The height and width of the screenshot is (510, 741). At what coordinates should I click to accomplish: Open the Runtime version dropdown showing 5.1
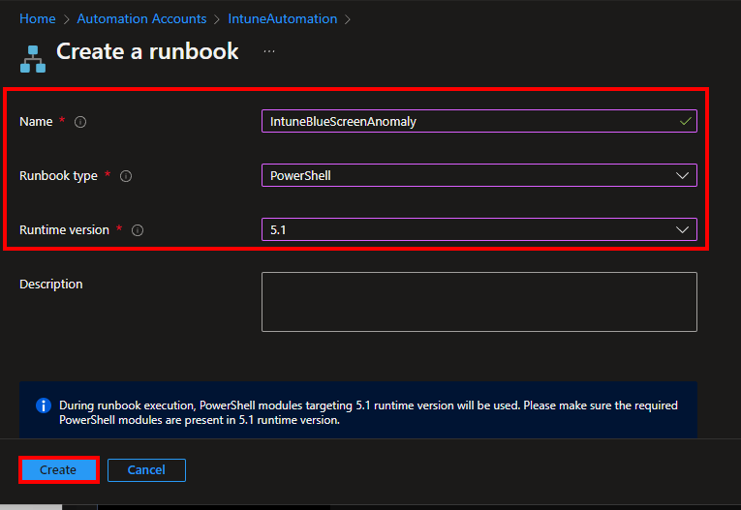click(479, 230)
